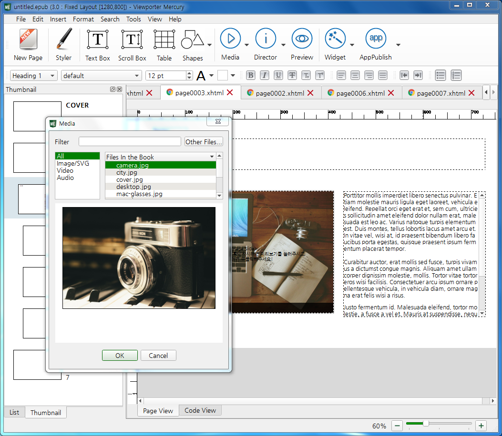The image size is (502, 436).
Task: Expand the Shapes dropdown arrow
Action: click(209, 45)
